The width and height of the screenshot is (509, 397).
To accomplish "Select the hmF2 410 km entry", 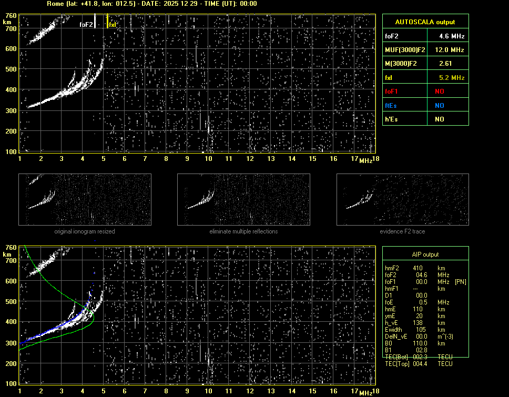I will 418,268.
